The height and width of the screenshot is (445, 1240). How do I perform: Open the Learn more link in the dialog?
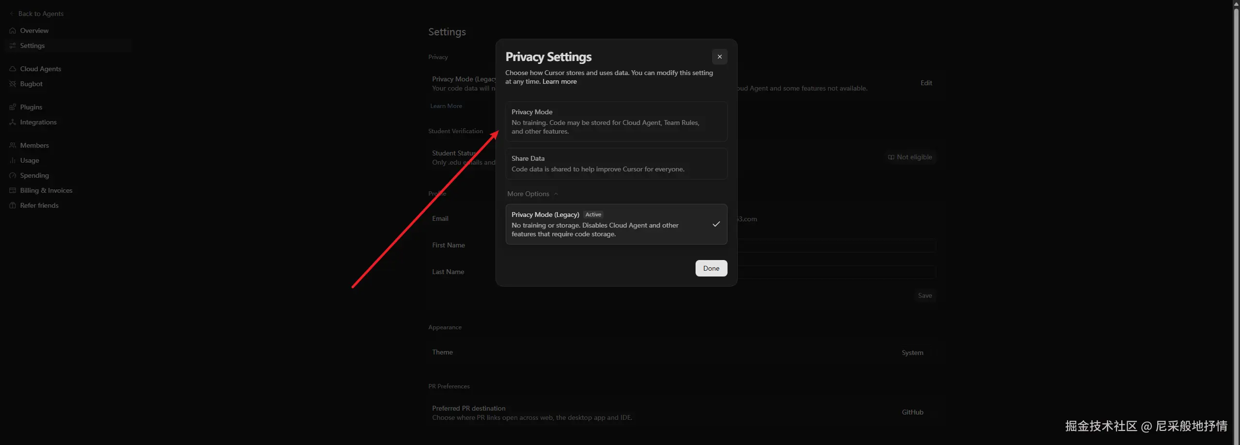(x=559, y=81)
